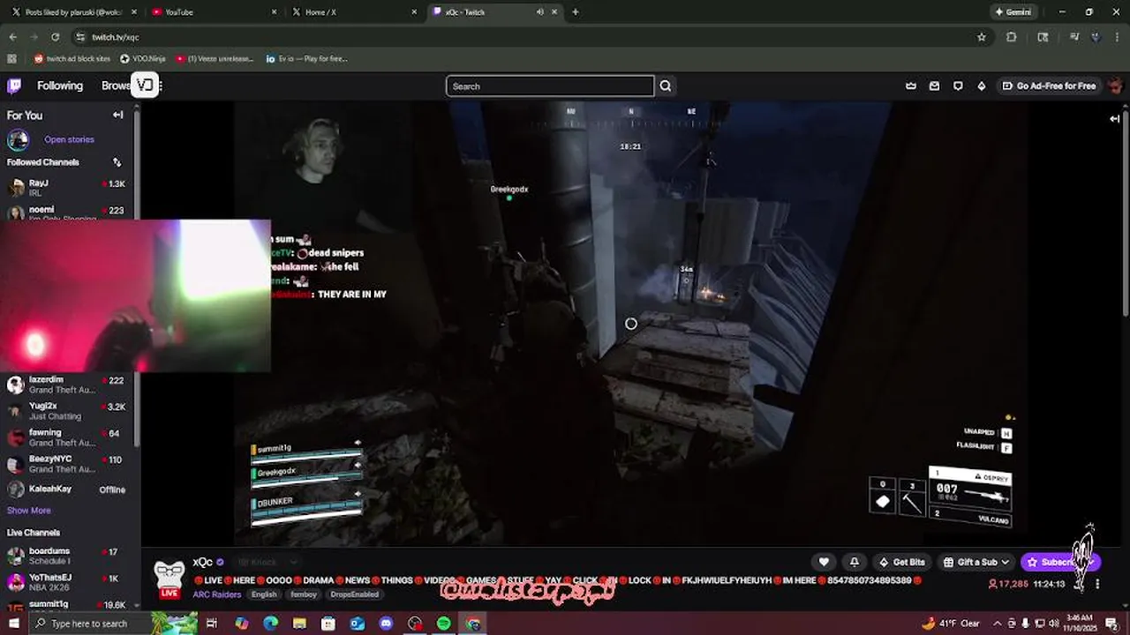Open the whispers chat bubble icon

[958, 86]
